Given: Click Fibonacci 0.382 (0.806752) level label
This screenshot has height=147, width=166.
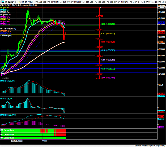Looking at the screenshot, I should point(108,33).
